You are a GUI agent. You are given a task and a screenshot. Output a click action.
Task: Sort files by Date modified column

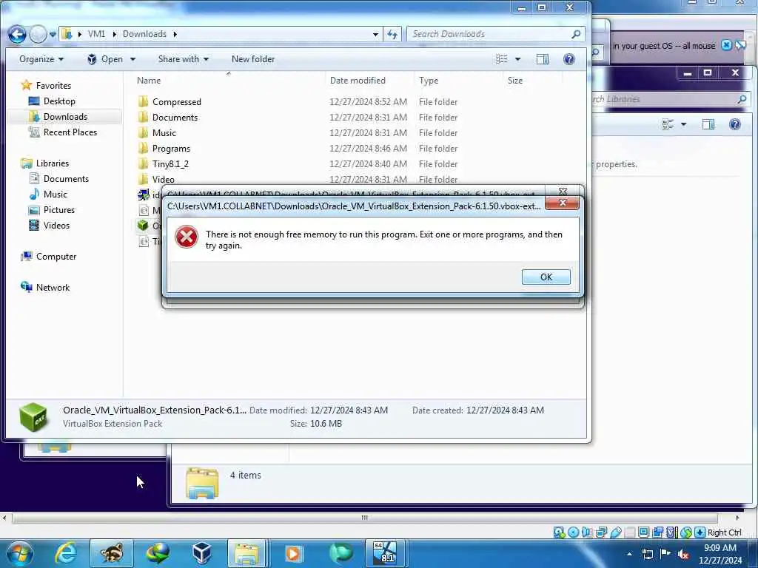pos(369,81)
